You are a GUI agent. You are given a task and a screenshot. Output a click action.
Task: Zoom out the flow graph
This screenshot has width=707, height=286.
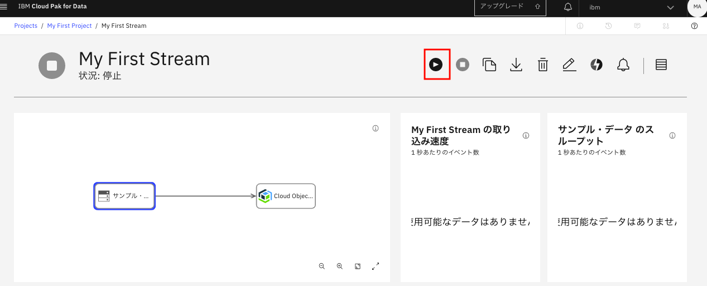click(322, 267)
